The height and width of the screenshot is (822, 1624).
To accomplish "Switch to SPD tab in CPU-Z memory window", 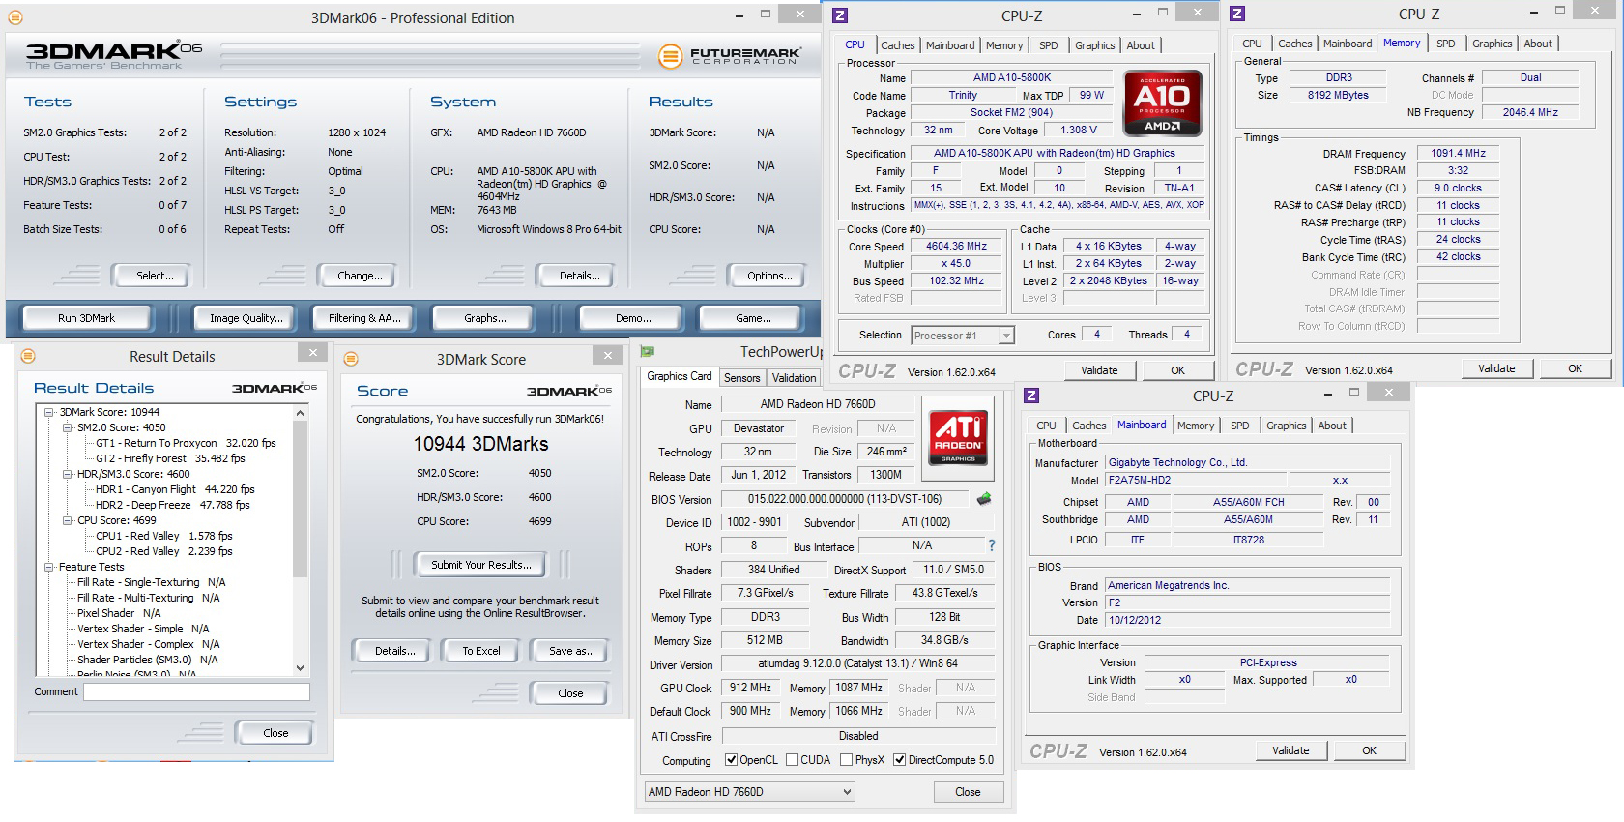I will pos(1445,44).
